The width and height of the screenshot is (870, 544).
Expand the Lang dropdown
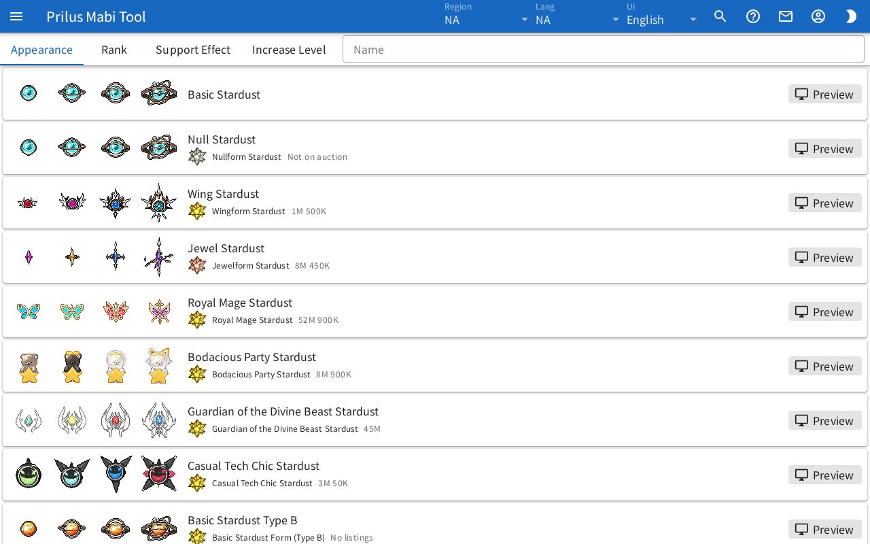coord(578,16)
